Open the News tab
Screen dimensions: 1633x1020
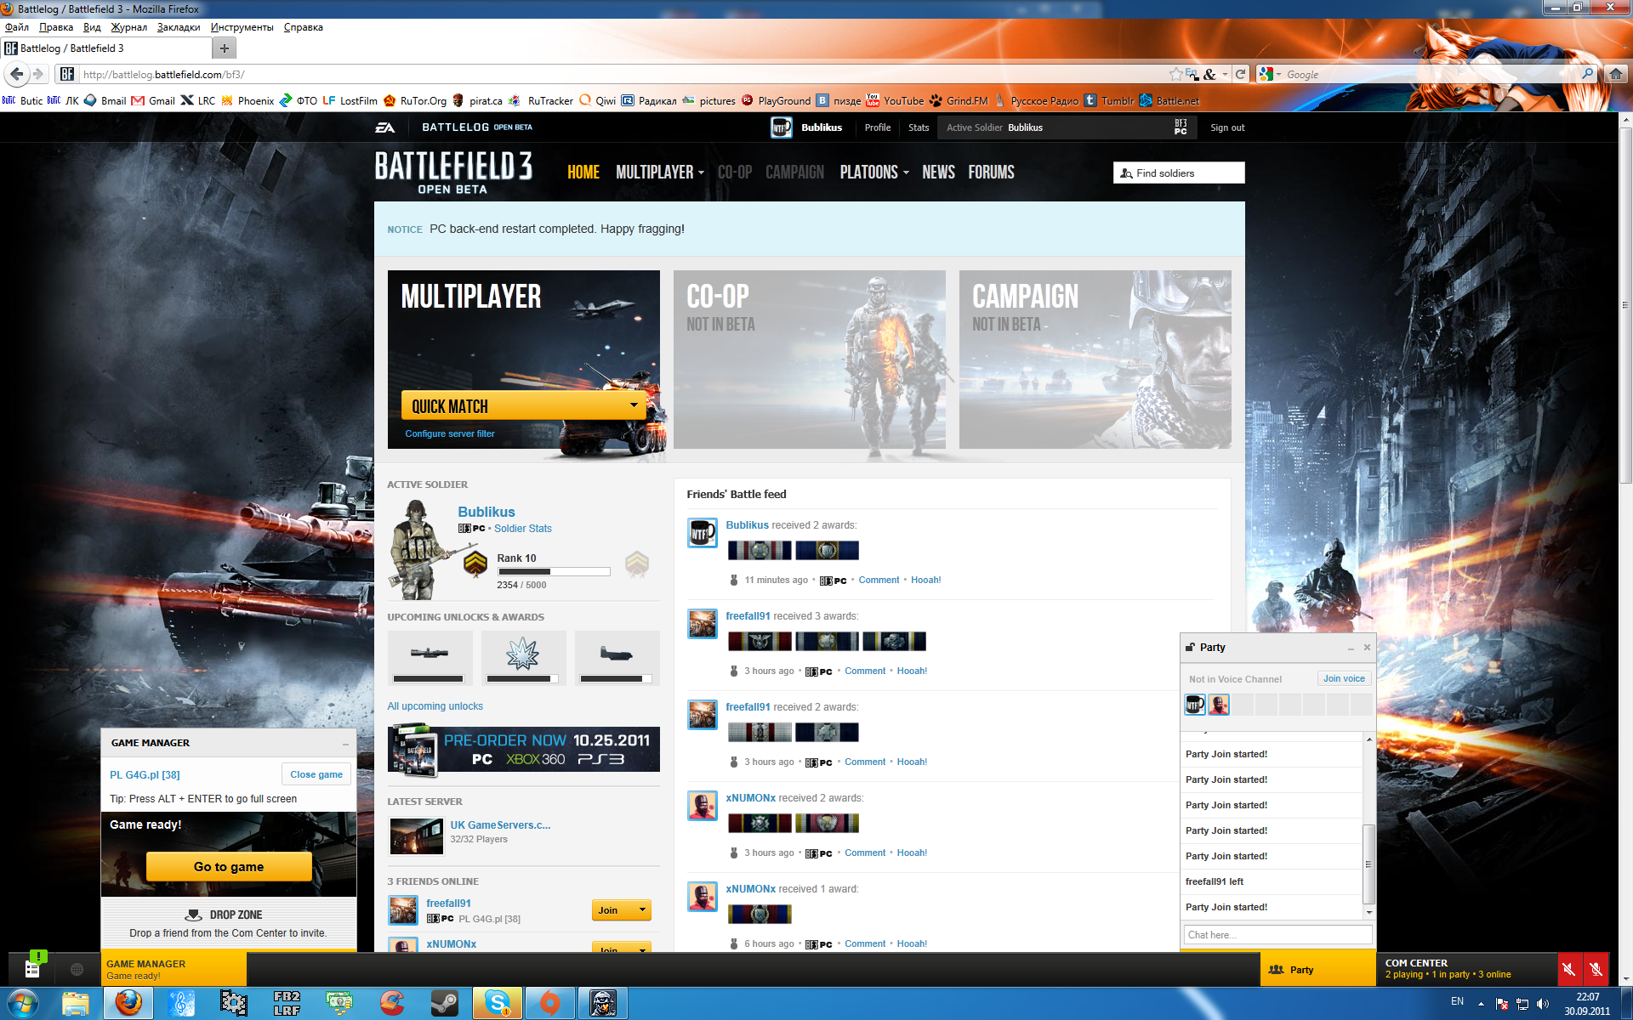tap(938, 173)
